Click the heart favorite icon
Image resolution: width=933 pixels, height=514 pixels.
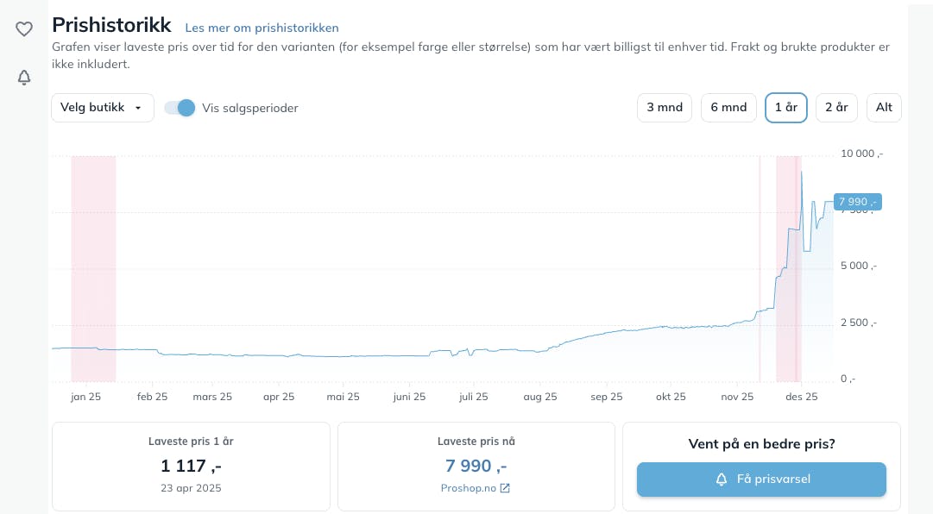tap(24, 29)
